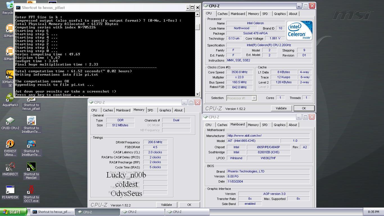This screenshot has height=216, width=384.
Task: Click the system tray clock showing 8:35 PM
Action: click(373, 212)
